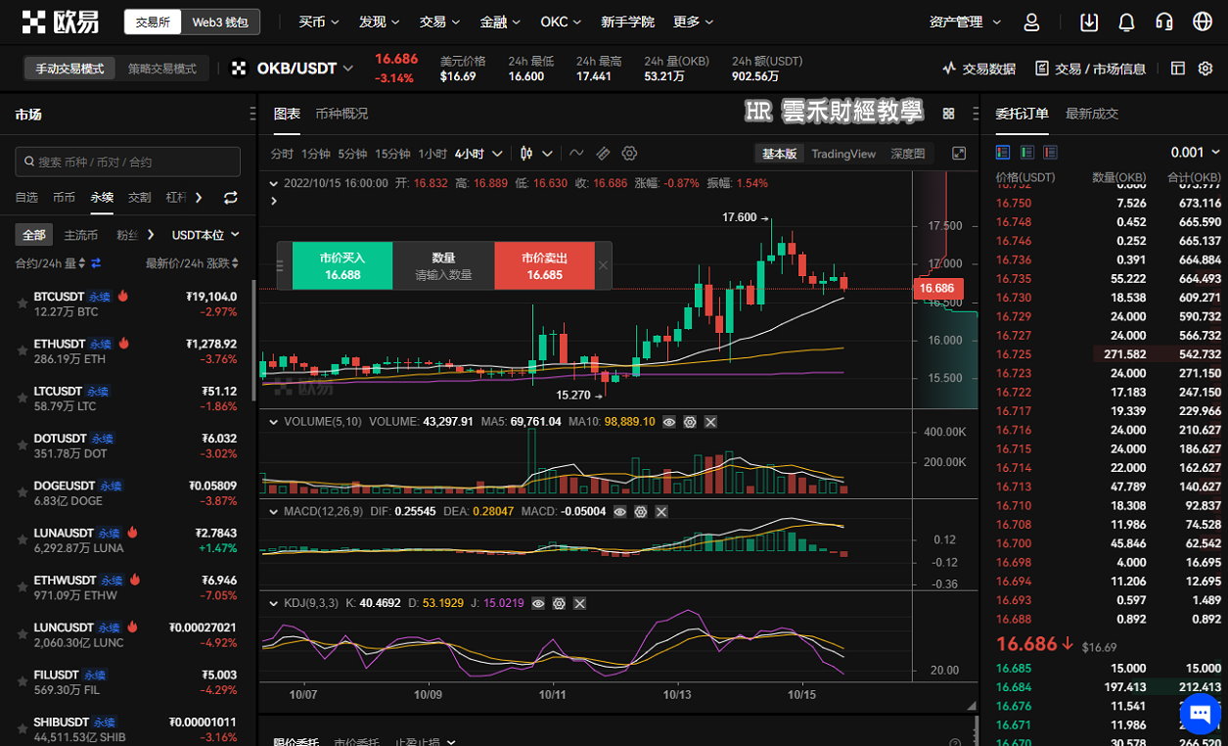Viewport: 1228px width, 746px height.
Task: Switch to strategy trading mode (策略交易模式)
Action: [x=162, y=69]
